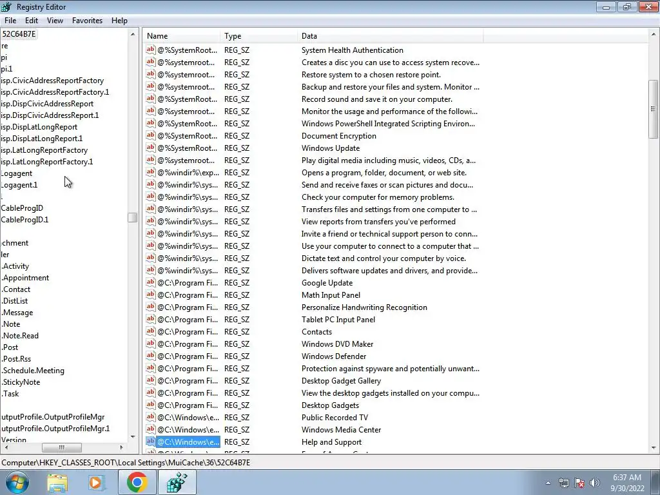Image resolution: width=660 pixels, height=495 pixels.
Task: Click the ab icon beside Windows DVD Maker
Action: click(x=151, y=344)
